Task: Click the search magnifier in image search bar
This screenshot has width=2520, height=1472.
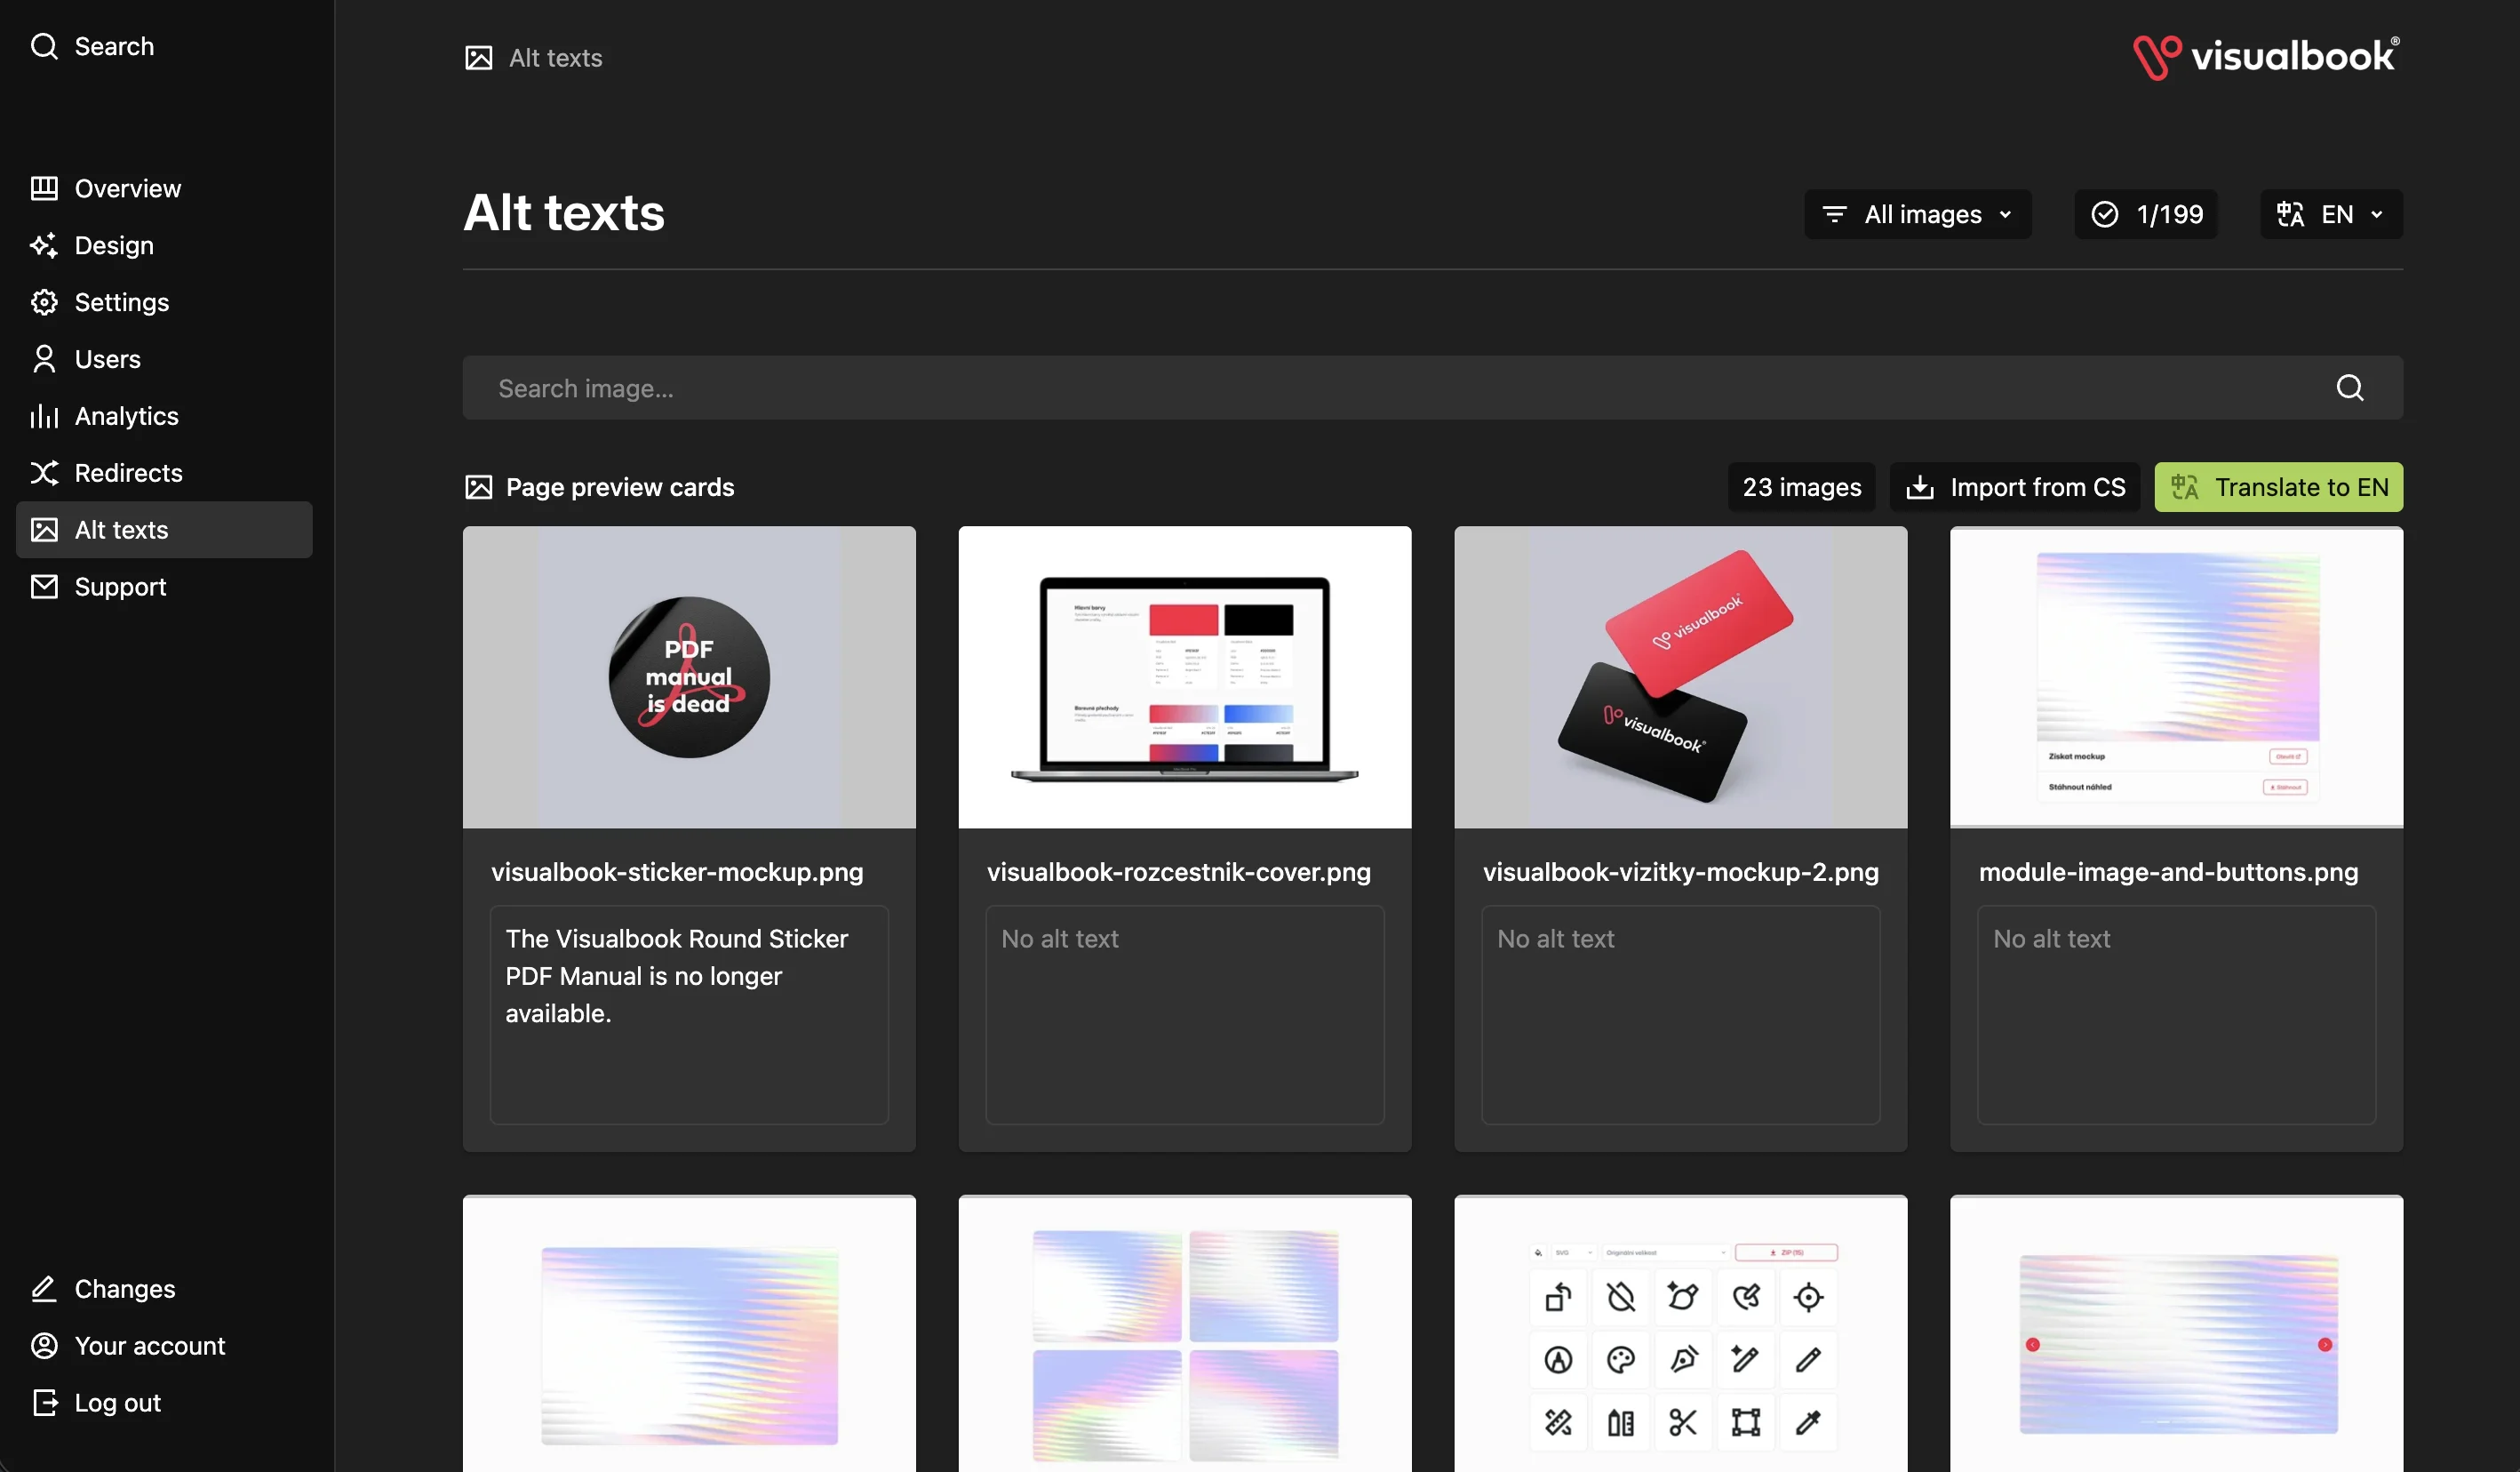Action: tap(2350, 388)
